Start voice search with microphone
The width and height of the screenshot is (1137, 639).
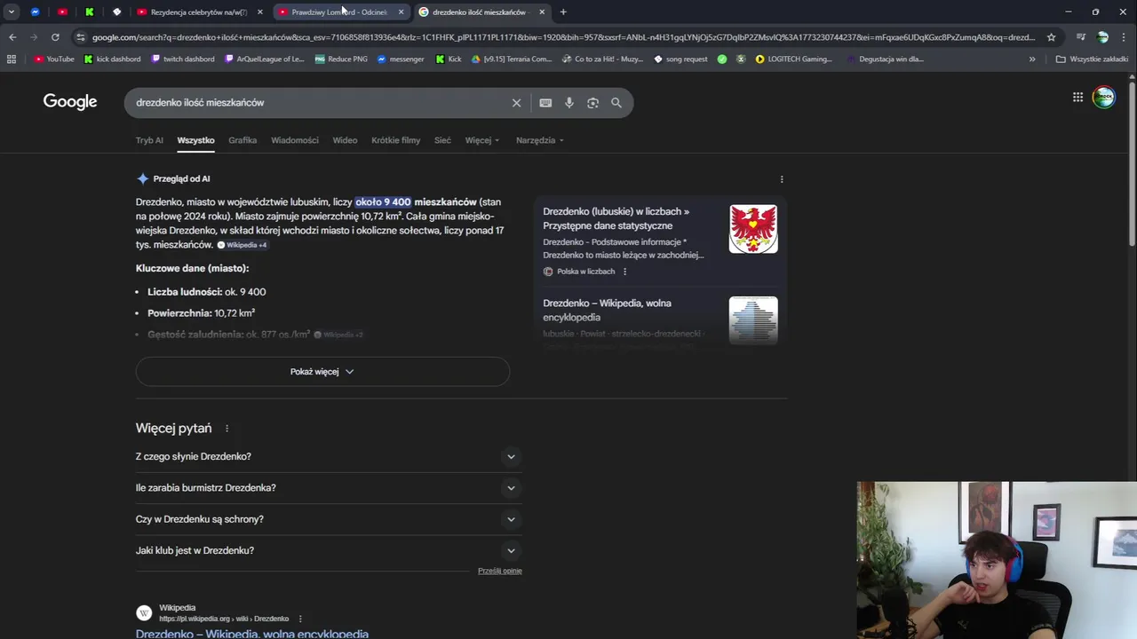point(569,103)
